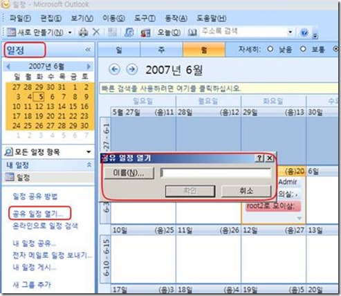The width and height of the screenshot is (341, 296).
Task: Switch to the 월 month view tab
Action: (x=204, y=49)
